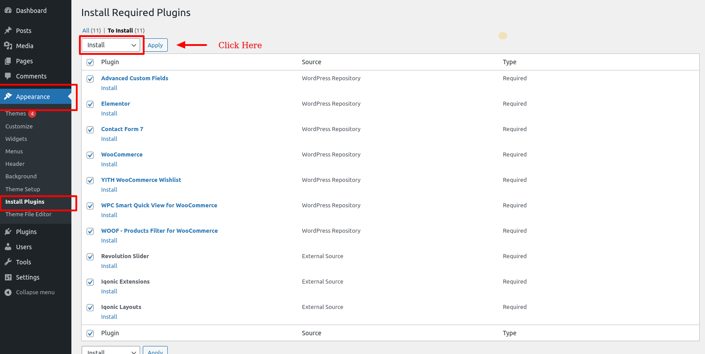Click the Collapse menu label
This screenshot has width=705, height=354.
pyautogui.click(x=35, y=292)
